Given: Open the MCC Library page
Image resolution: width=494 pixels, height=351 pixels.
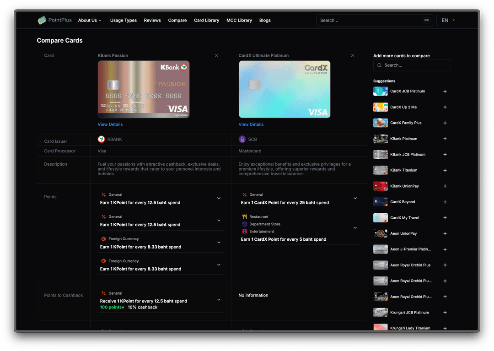Looking at the screenshot, I should (239, 20).
